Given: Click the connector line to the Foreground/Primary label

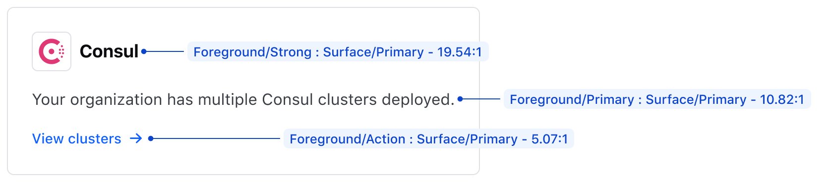Looking at the screenshot, I should (x=481, y=99).
